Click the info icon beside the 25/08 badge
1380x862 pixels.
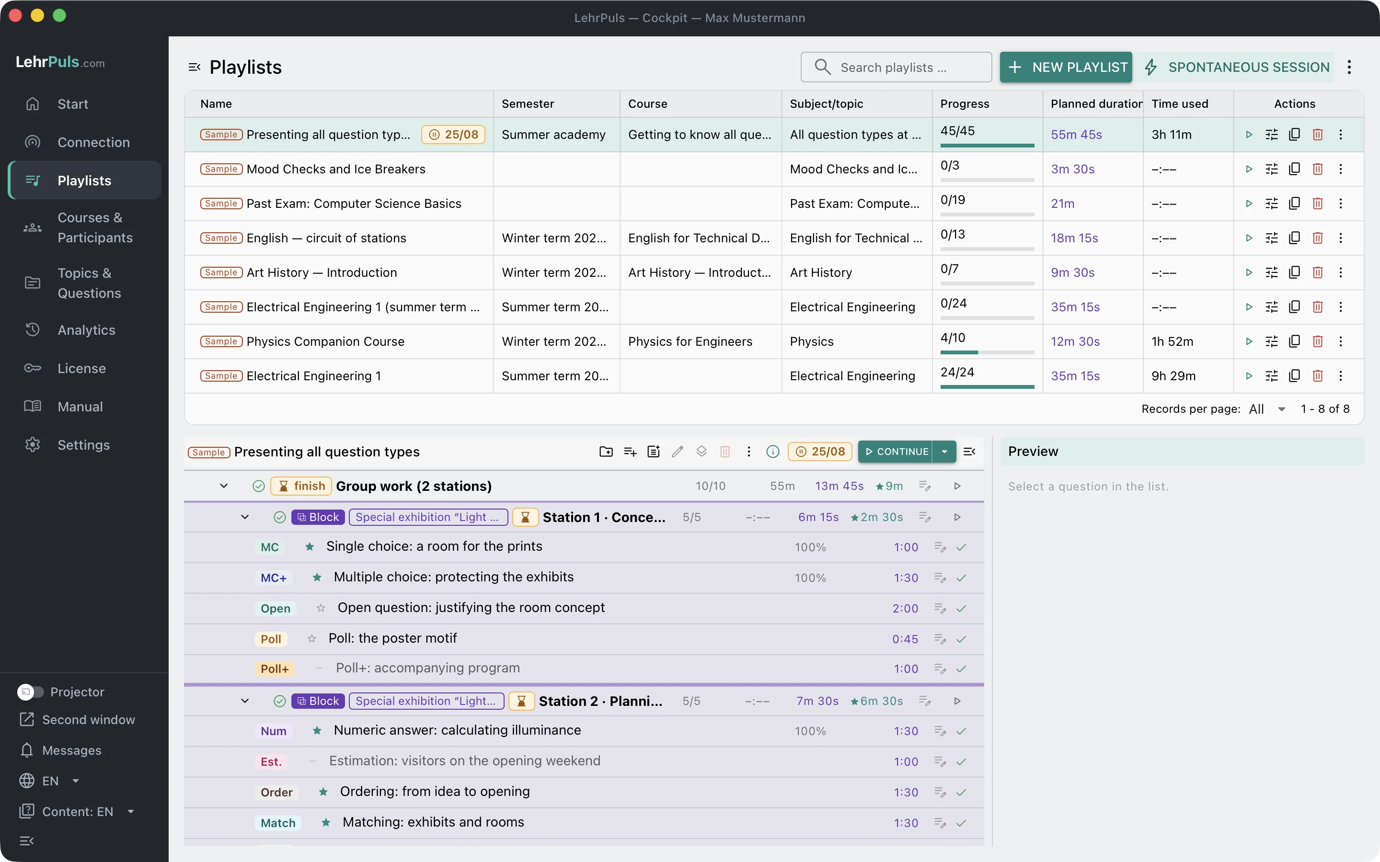click(x=773, y=452)
